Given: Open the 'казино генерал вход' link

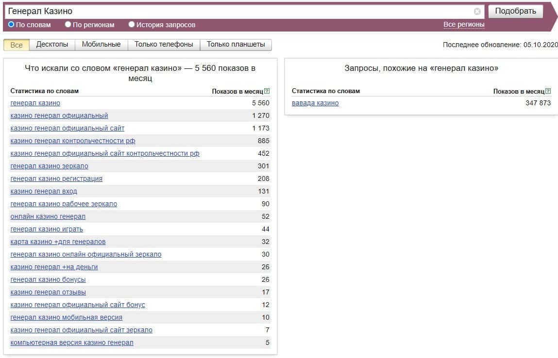Looking at the screenshot, I should pyautogui.click(x=44, y=191).
